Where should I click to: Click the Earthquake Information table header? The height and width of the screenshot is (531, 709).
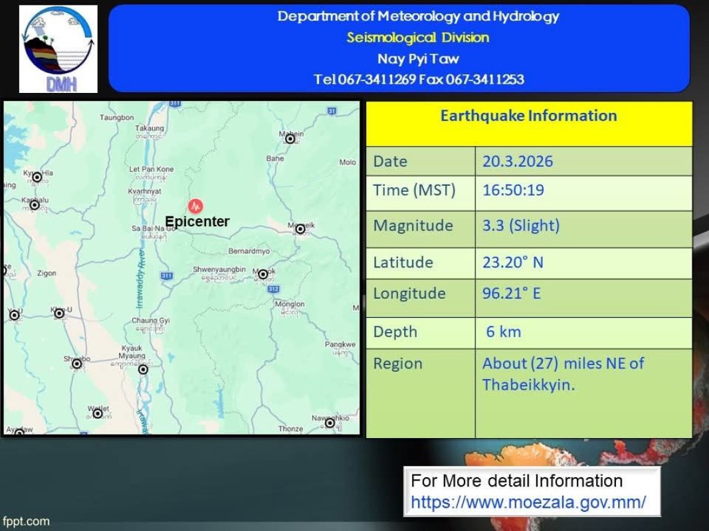528,116
